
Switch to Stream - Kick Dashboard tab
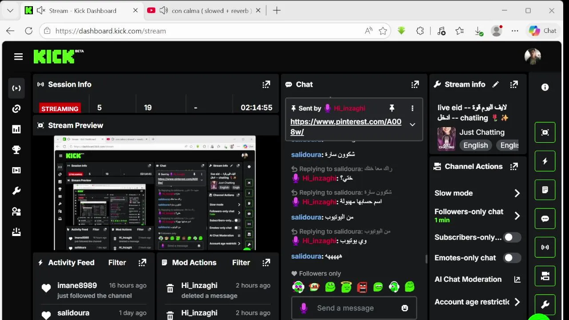click(x=83, y=10)
